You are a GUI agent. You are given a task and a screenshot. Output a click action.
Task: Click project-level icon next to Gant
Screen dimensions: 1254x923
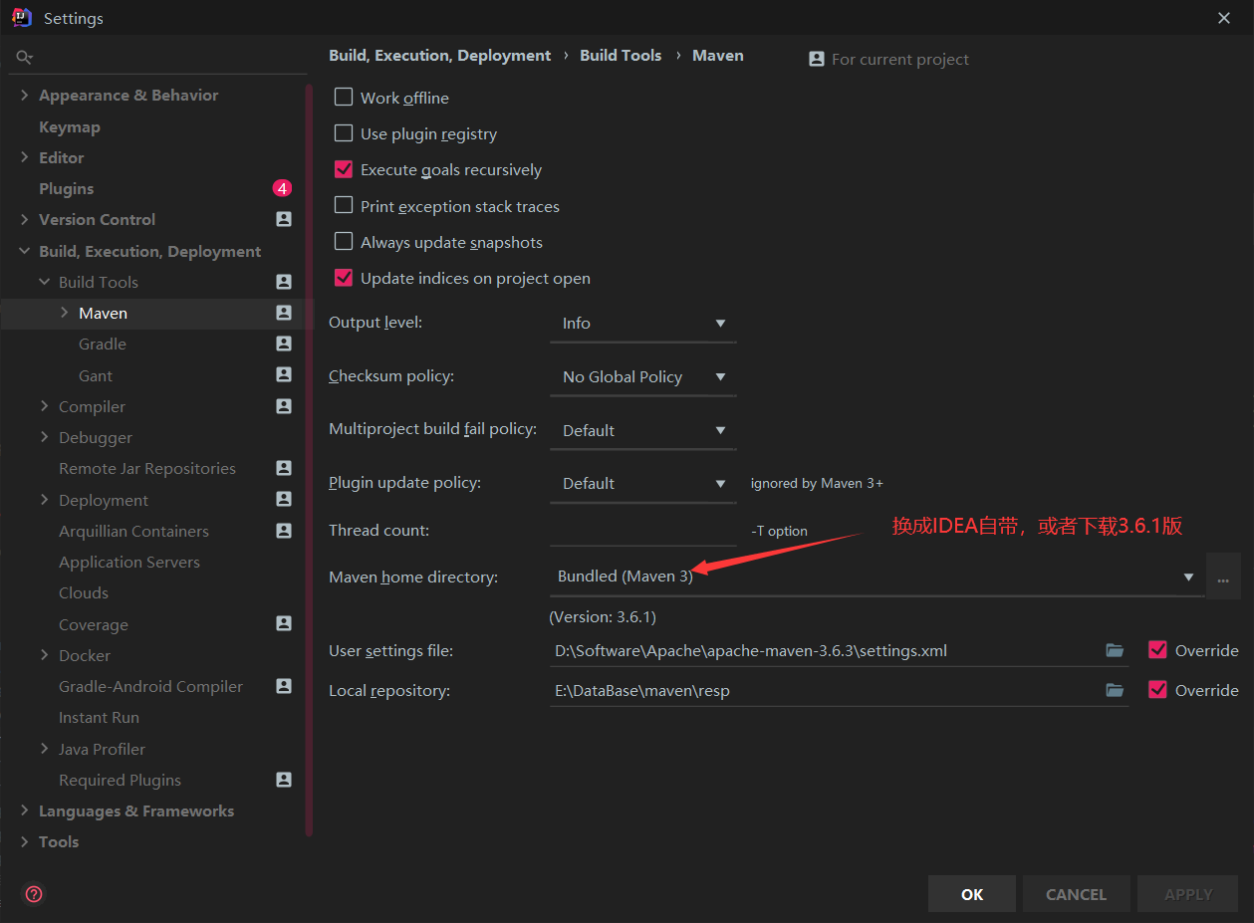point(284,374)
